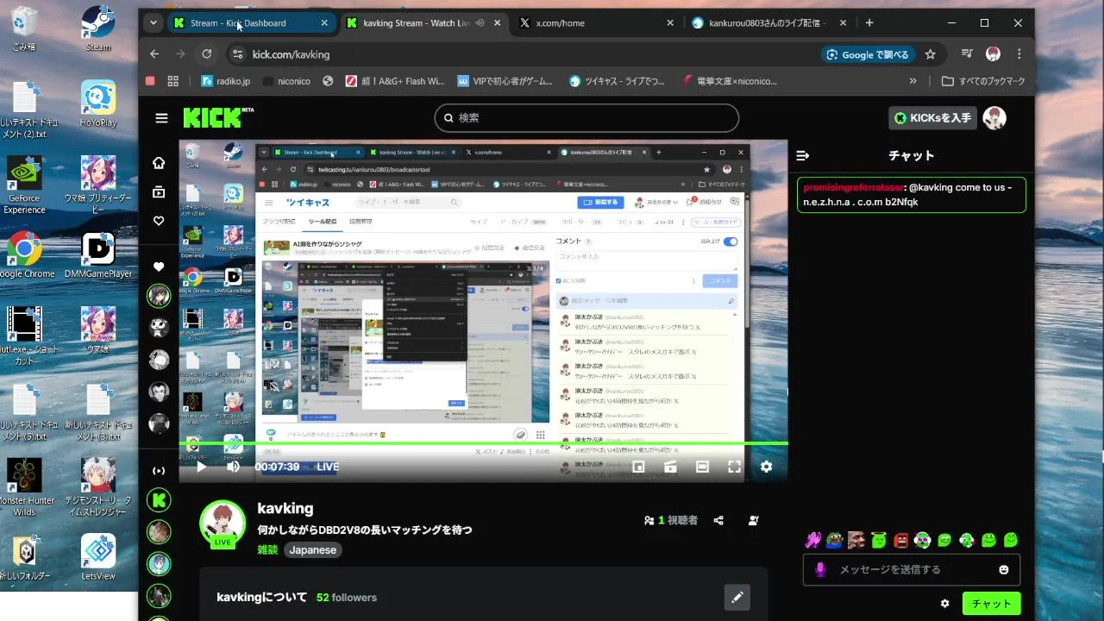Viewport: 1104px width, 621px height.
Task: Open niconico bookmark
Action: [x=288, y=81]
